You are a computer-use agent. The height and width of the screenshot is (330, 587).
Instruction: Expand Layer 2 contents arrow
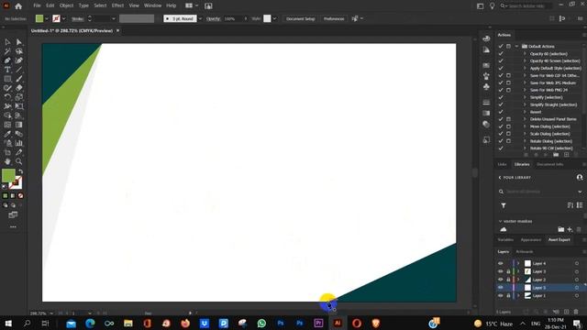point(518,280)
